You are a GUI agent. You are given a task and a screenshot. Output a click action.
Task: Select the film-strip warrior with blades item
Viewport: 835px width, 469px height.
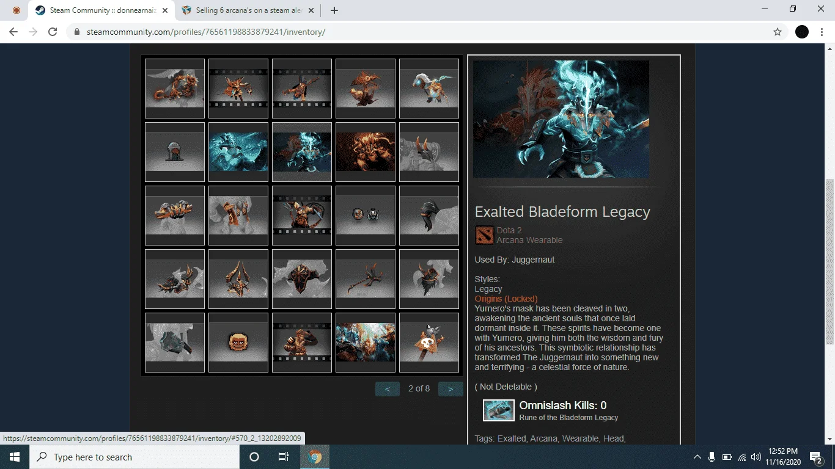[x=302, y=216]
